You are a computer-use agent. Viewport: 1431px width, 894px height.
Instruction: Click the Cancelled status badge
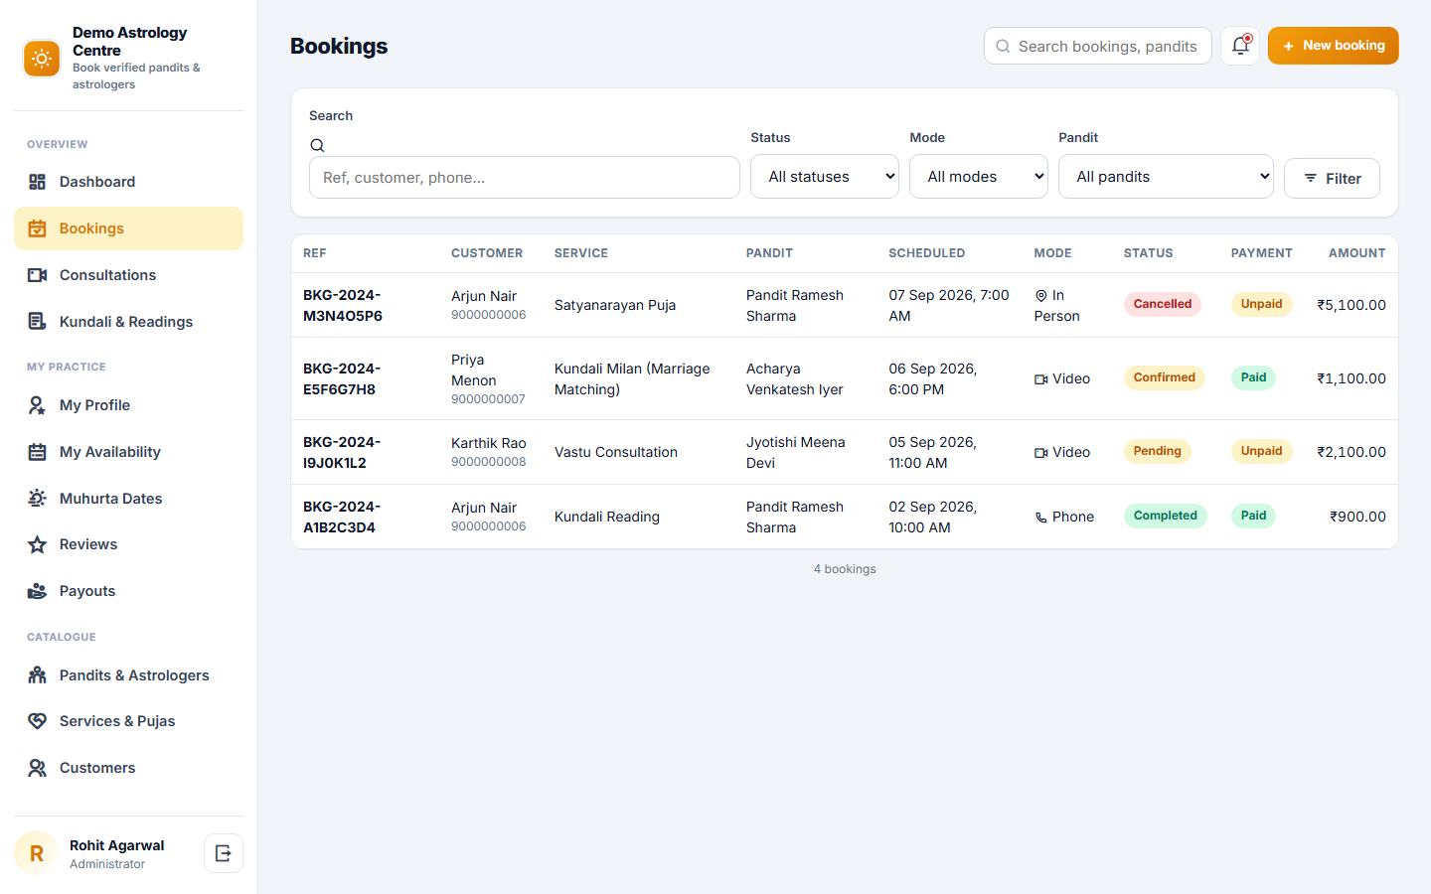coord(1163,304)
